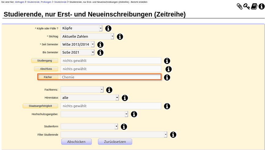The height and width of the screenshot is (150, 265).
Task: Open the Studienform dropdown
Action: coord(89,126)
